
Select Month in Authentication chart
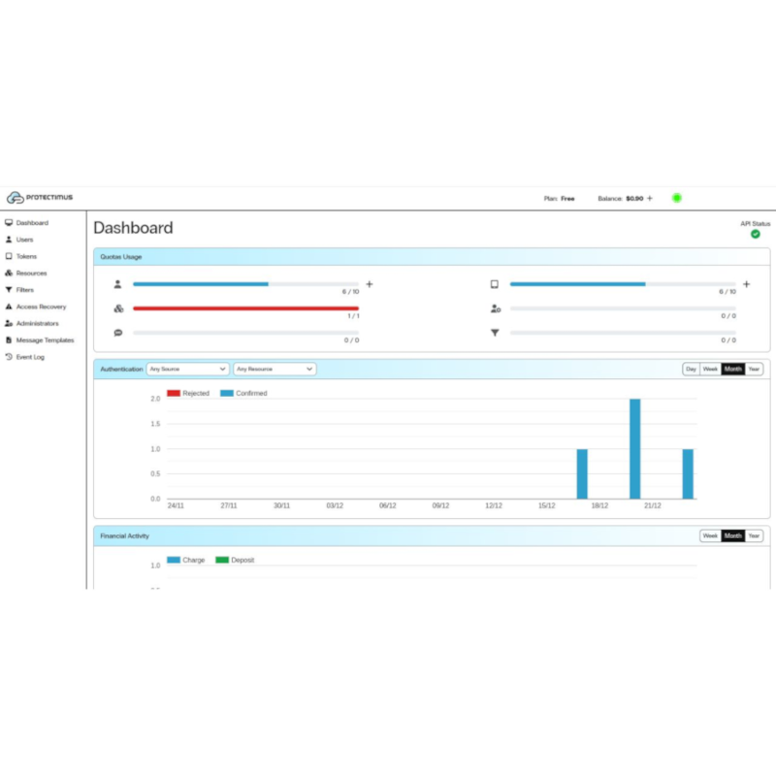point(733,370)
